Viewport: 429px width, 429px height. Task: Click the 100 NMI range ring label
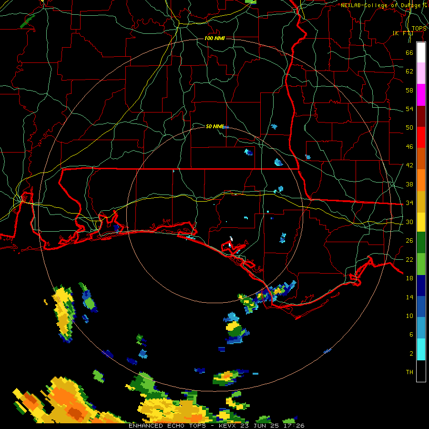[x=214, y=38]
